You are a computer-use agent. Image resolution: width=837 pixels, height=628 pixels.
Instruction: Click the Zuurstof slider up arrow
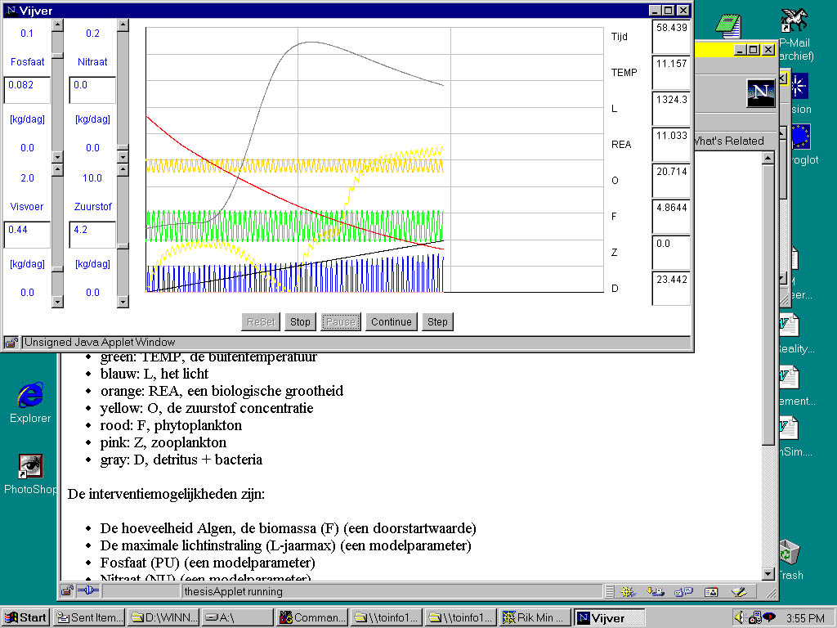click(123, 170)
